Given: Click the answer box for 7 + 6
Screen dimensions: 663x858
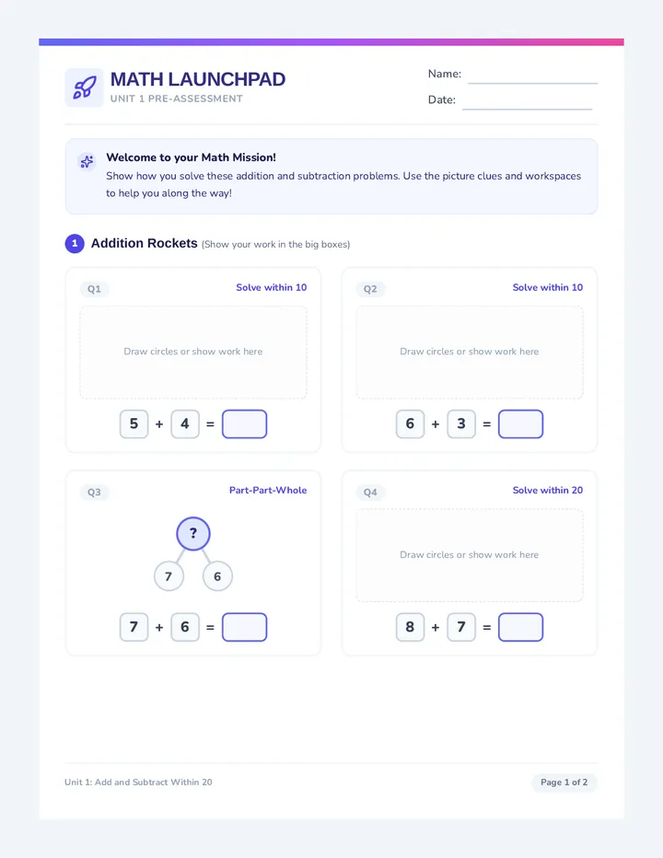Looking at the screenshot, I should click(x=244, y=627).
